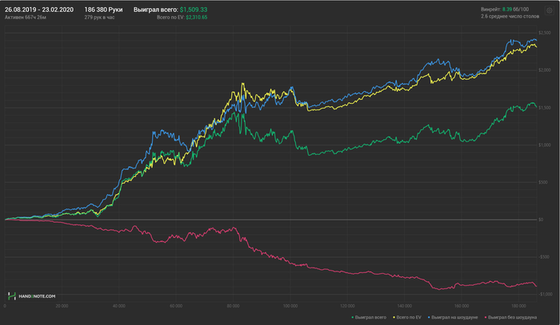Click the -$500 y-axis label
The width and height of the screenshot is (560, 325).
pyautogui.click(x=543, y=257)
